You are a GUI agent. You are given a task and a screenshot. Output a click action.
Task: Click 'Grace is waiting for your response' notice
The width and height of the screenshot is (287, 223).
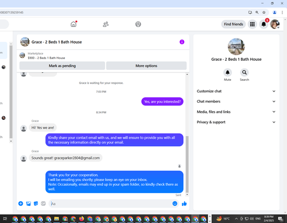point(101,83)
